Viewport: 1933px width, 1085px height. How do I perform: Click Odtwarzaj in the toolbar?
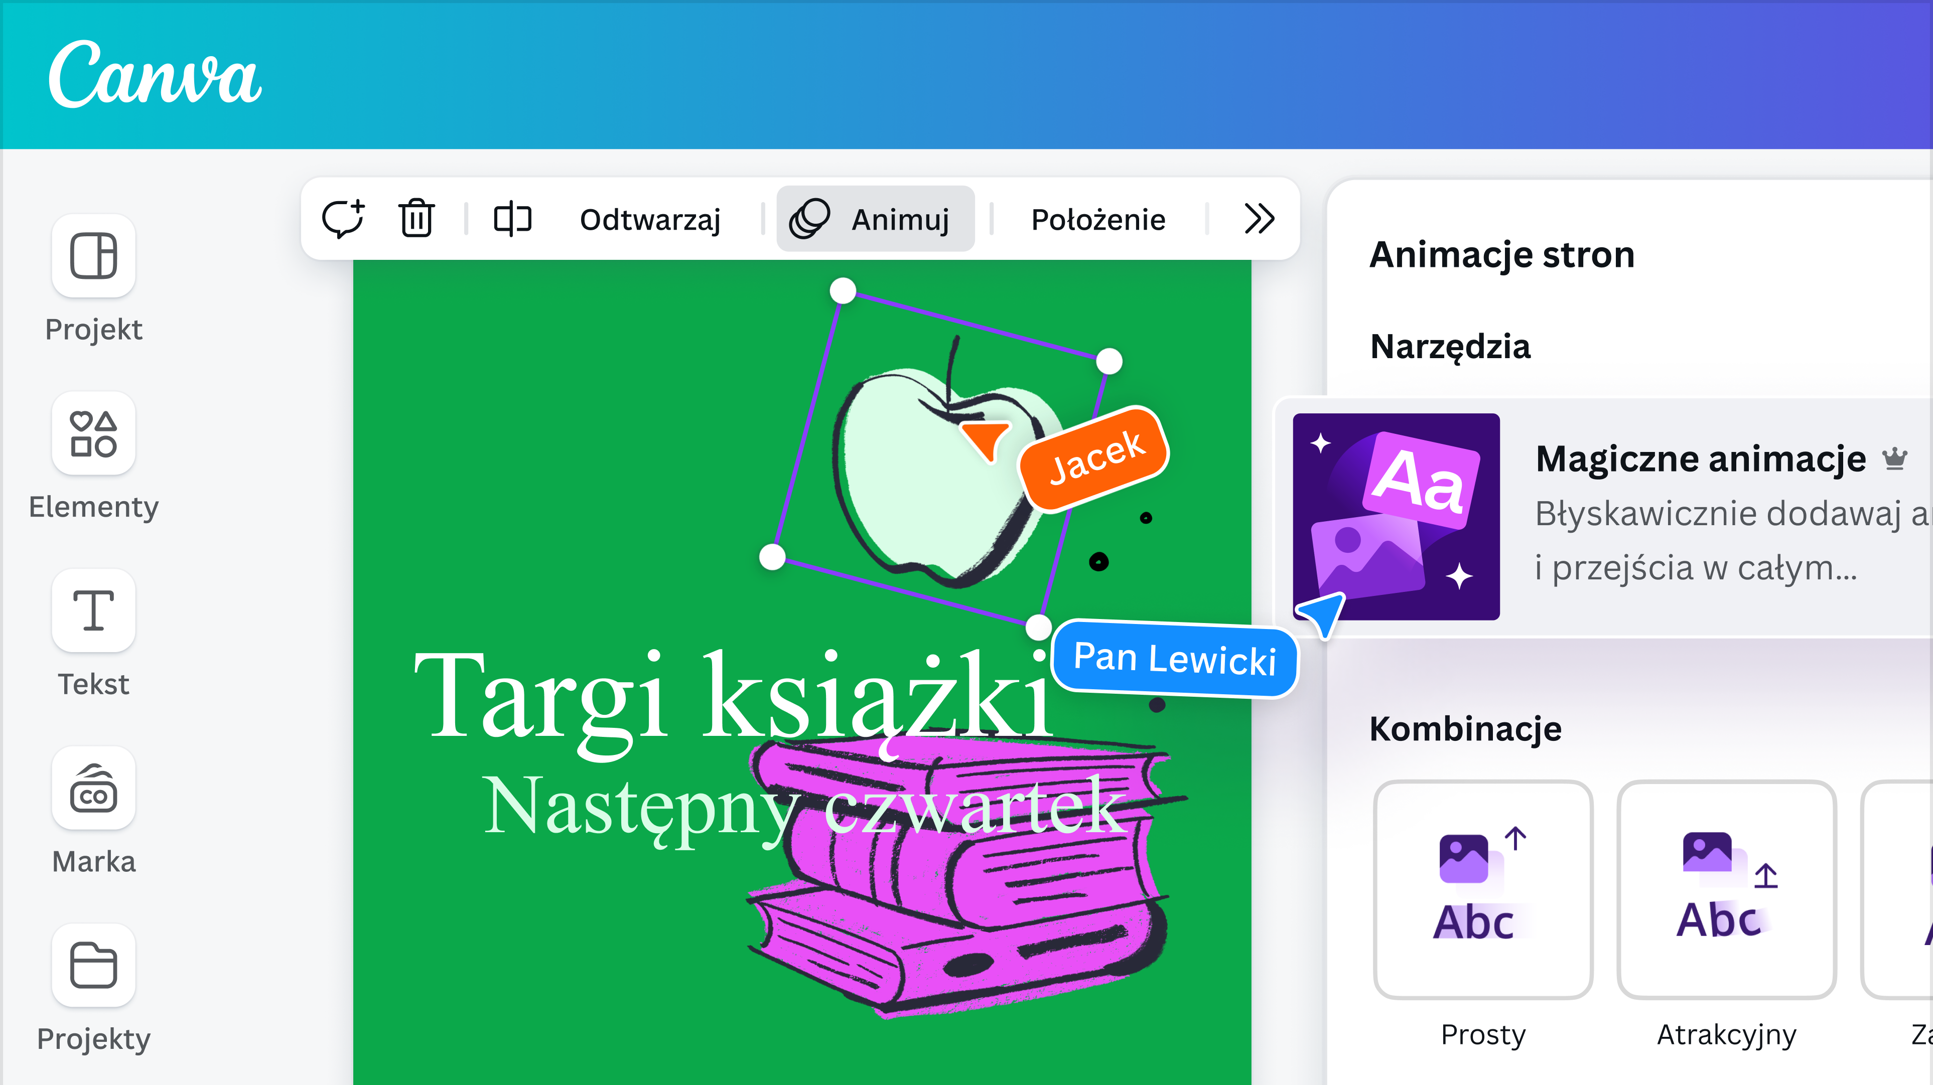(650, 220)
